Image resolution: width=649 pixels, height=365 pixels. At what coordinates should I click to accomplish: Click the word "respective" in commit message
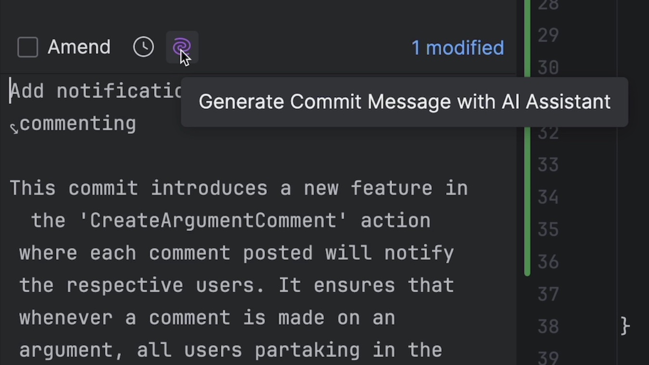(125, 285)
